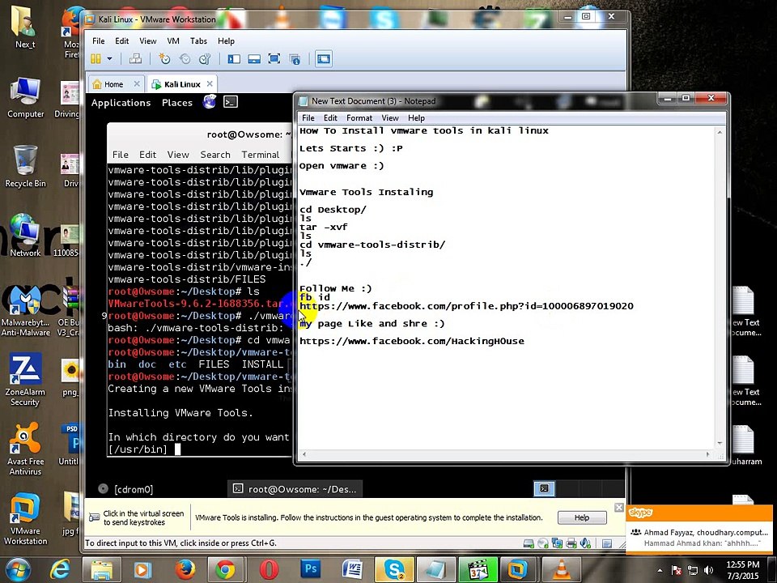Select the Avast Free Antivirus desktop icon
The width and height of the screenshot is (777, 583).
(x=25, y=449)
